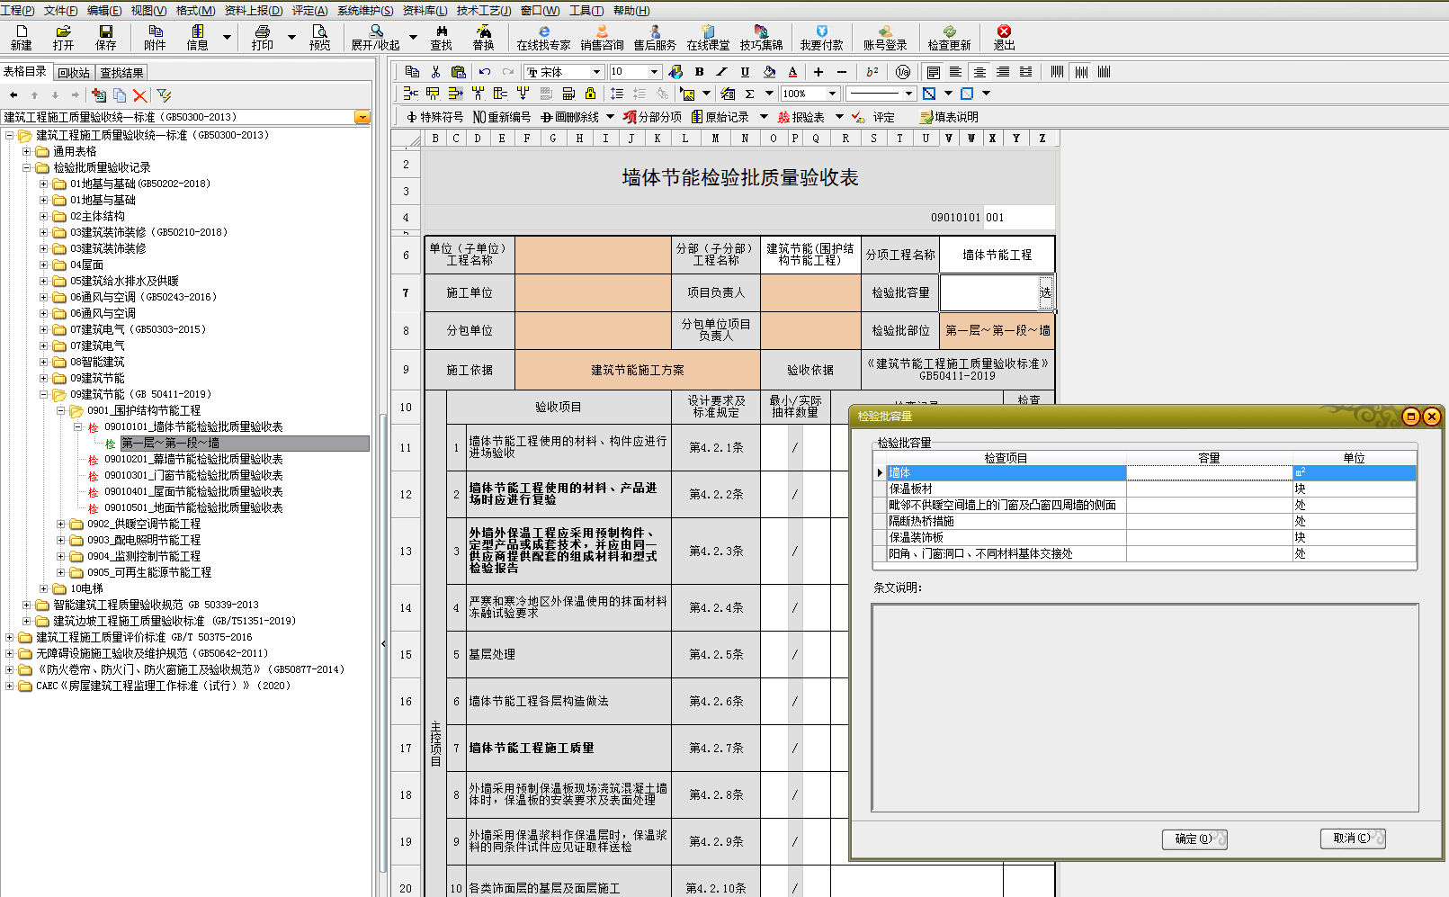
Task: Click the 账号登录 account login icon
Action: (885, 38)
